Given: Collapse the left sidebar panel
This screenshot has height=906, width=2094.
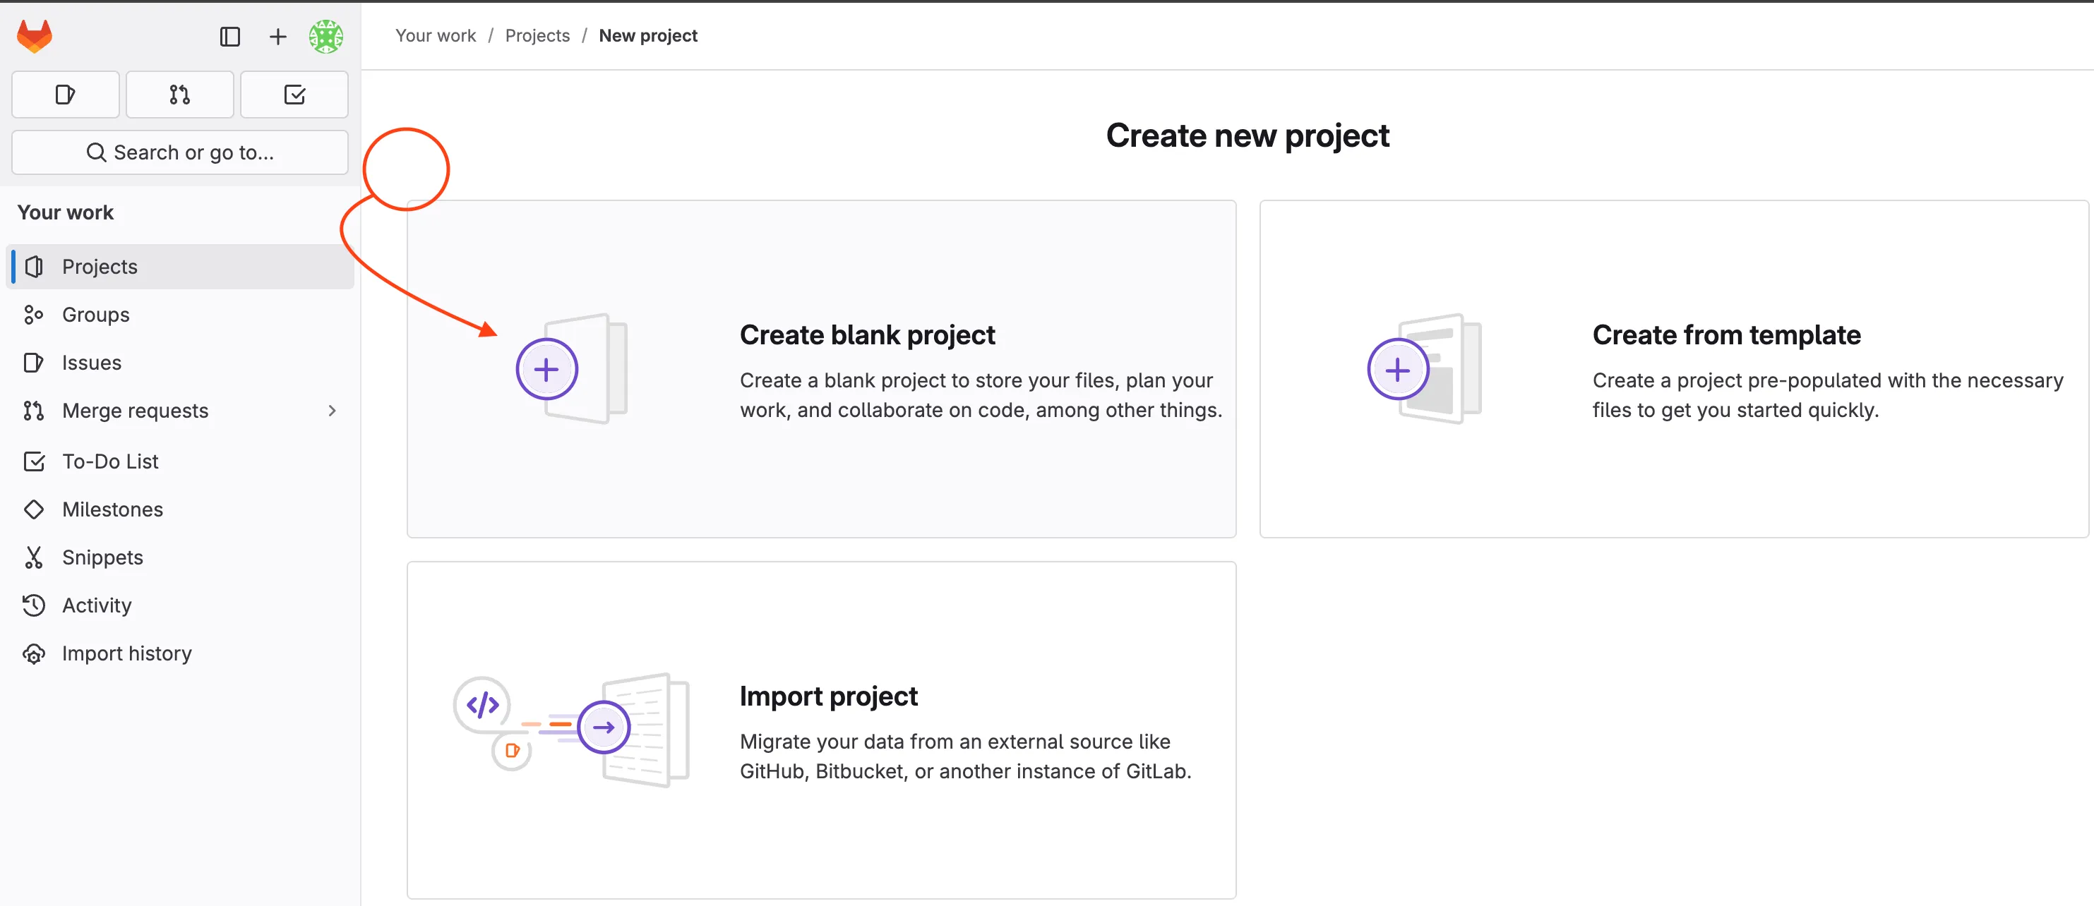Looking at the screenshot, I should 230,36.
